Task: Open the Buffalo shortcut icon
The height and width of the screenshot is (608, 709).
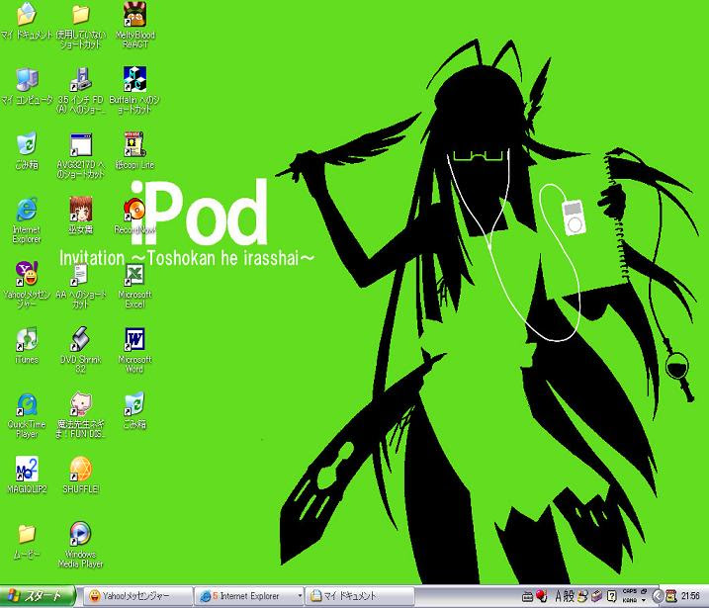Action: point(134,79)
